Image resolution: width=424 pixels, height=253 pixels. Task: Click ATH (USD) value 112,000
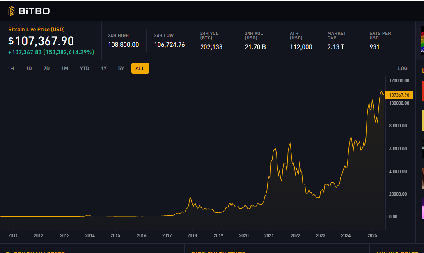[x=301, y=47]
